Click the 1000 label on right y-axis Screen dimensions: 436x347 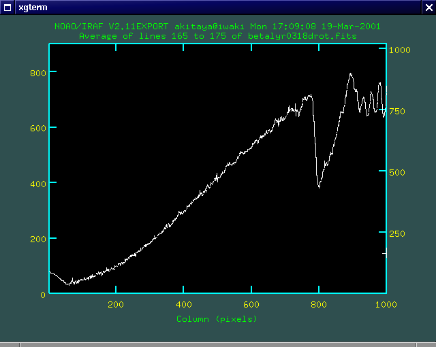[399, 50]
